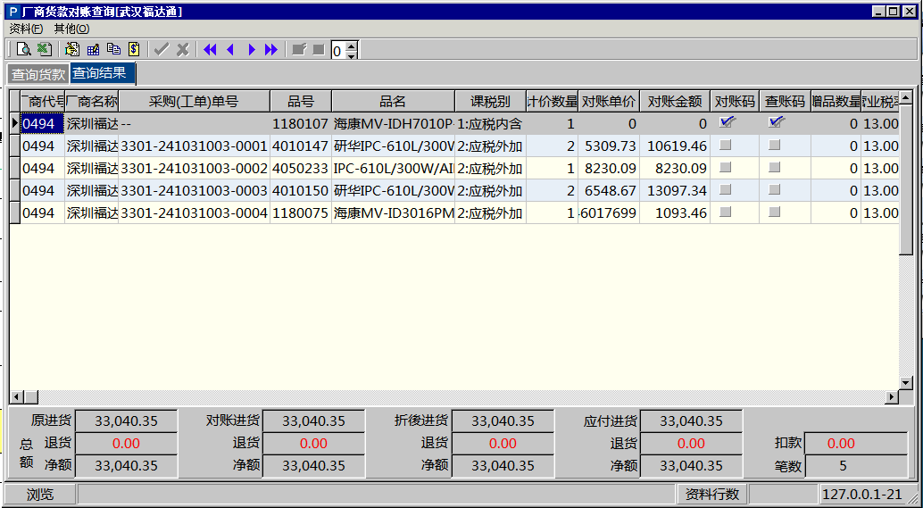Click the vertical scrollbar down arrow
The width and height of the screenshot is (923, 508).
pyautogui.click(x=906, y=382)
